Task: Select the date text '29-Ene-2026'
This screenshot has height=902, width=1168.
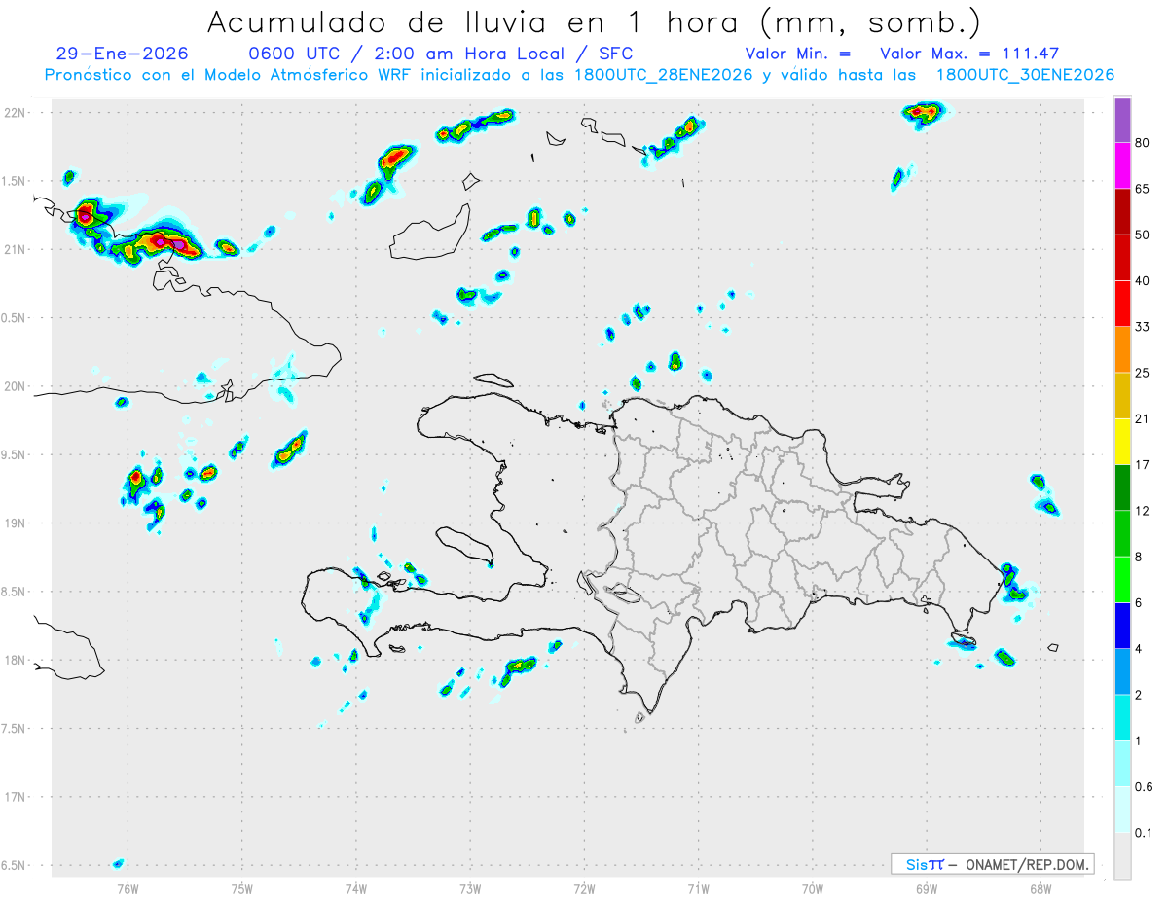Action: 123,54
